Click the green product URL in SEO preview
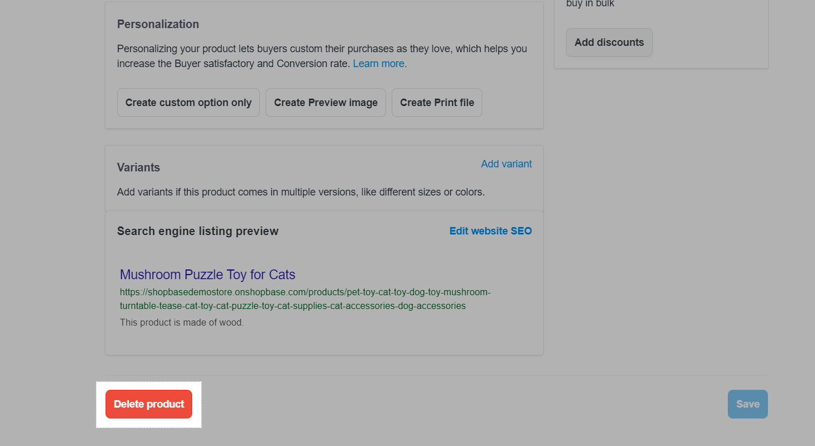 coord(305,299)
